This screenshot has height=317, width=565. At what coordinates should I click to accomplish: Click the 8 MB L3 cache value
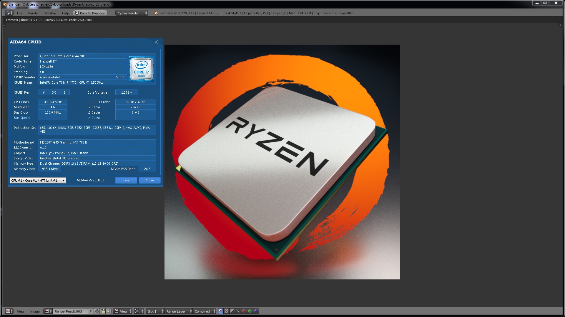136,112
